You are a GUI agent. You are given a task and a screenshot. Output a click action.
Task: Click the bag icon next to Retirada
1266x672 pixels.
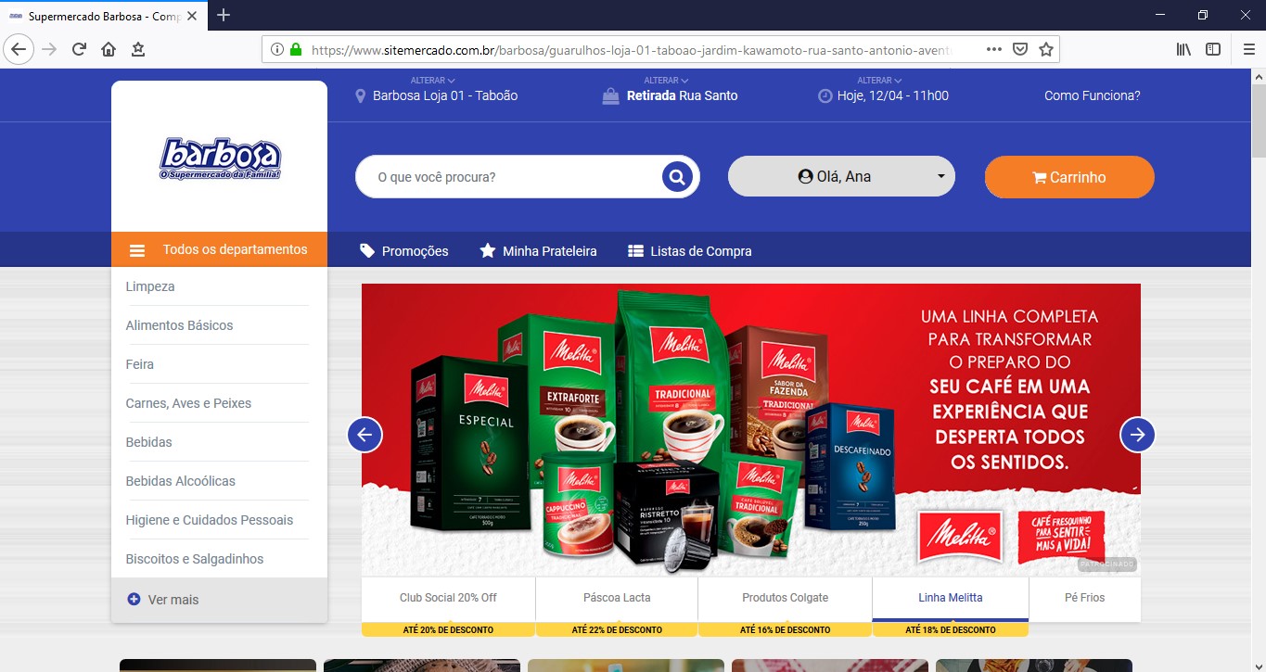[x=610, y=95]
